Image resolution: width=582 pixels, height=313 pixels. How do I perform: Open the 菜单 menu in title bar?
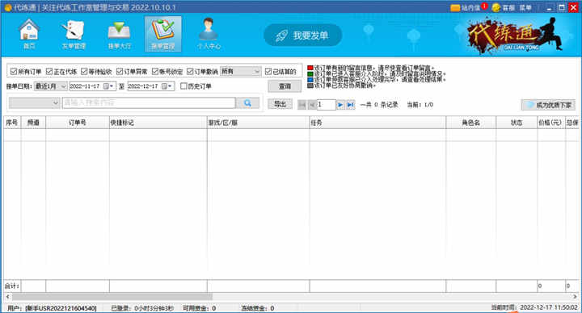tap(525, 7)
